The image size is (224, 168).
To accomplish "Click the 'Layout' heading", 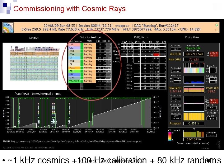I will (34, 38).
